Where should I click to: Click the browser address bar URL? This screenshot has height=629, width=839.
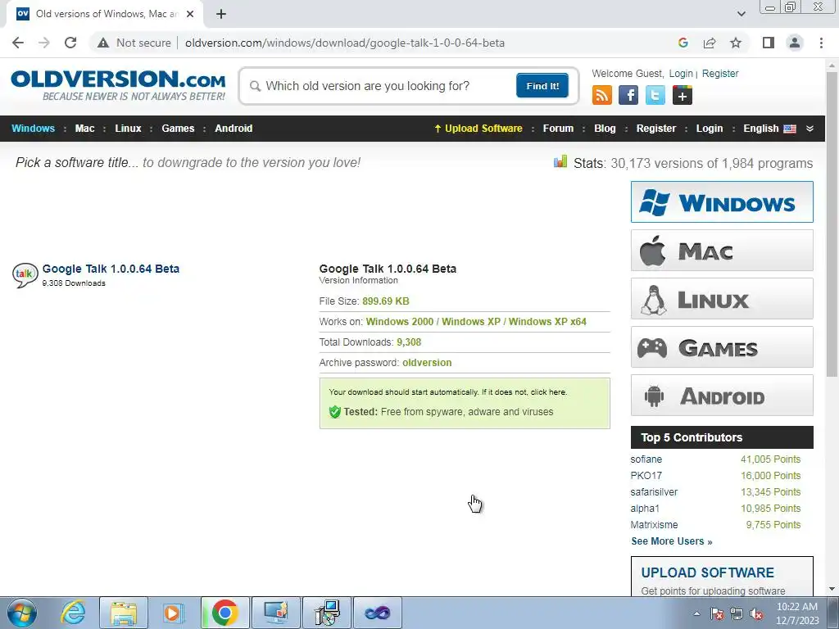[x=345, y=43]
